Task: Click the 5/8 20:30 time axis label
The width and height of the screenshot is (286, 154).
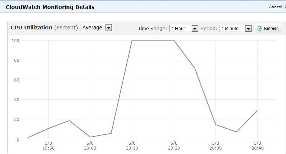Action: 215,145
